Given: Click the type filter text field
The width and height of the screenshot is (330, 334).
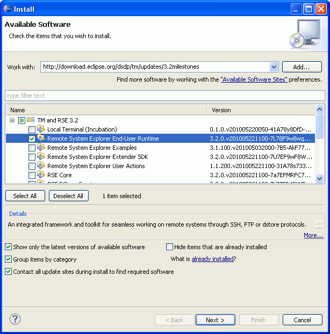Looking at the screenshot, I should (165, 96).
